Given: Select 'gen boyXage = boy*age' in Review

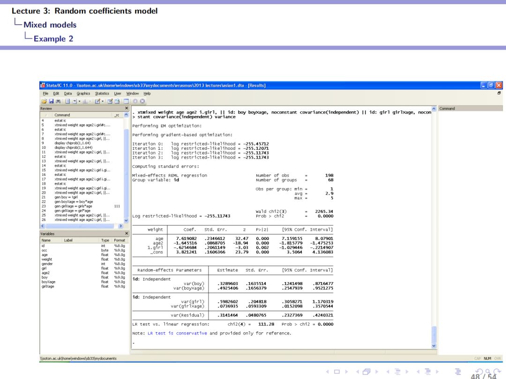Looking at the screenshot, I should (74, 202).
